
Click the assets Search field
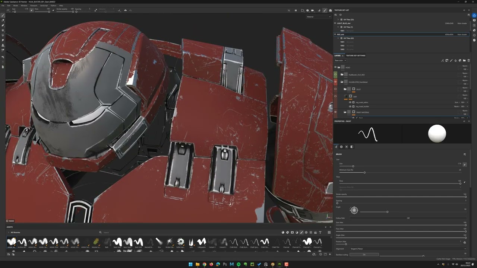(x=190, y=232)
